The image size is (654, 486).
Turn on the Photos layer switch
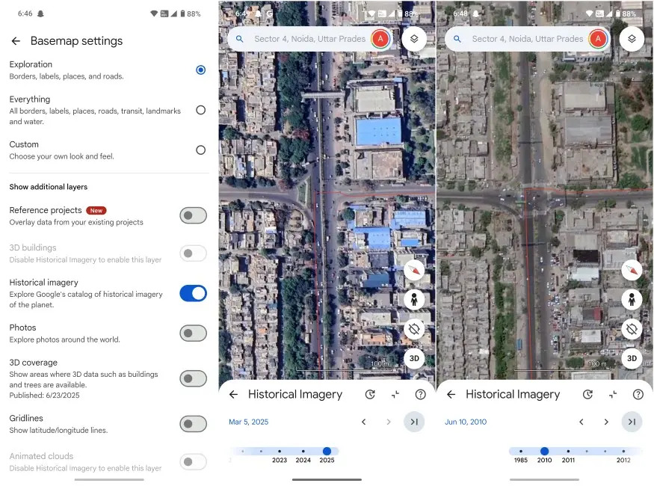(193, 333)
